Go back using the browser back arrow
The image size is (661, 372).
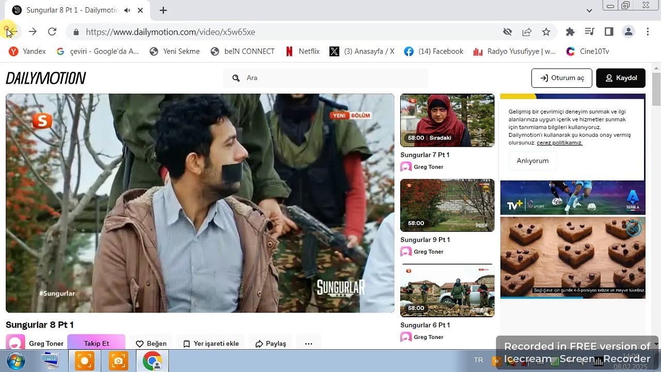point(11,32)
